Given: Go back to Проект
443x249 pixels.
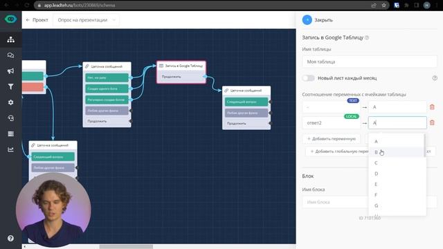Looking at the screenshot, I should [37, 20].
